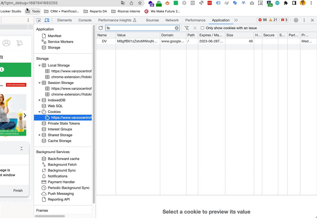Image resolution: width=317 pixels, height=218 pixels.
Task: Enable Only show cookies with an issue
Action: [202, 28]
